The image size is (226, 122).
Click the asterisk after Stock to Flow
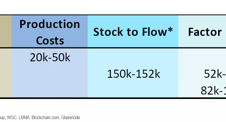(170, 30)
